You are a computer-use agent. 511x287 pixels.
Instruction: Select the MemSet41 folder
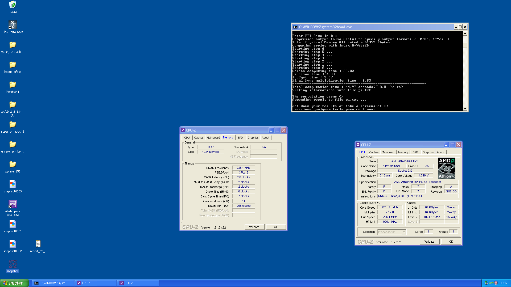point(13,85)
